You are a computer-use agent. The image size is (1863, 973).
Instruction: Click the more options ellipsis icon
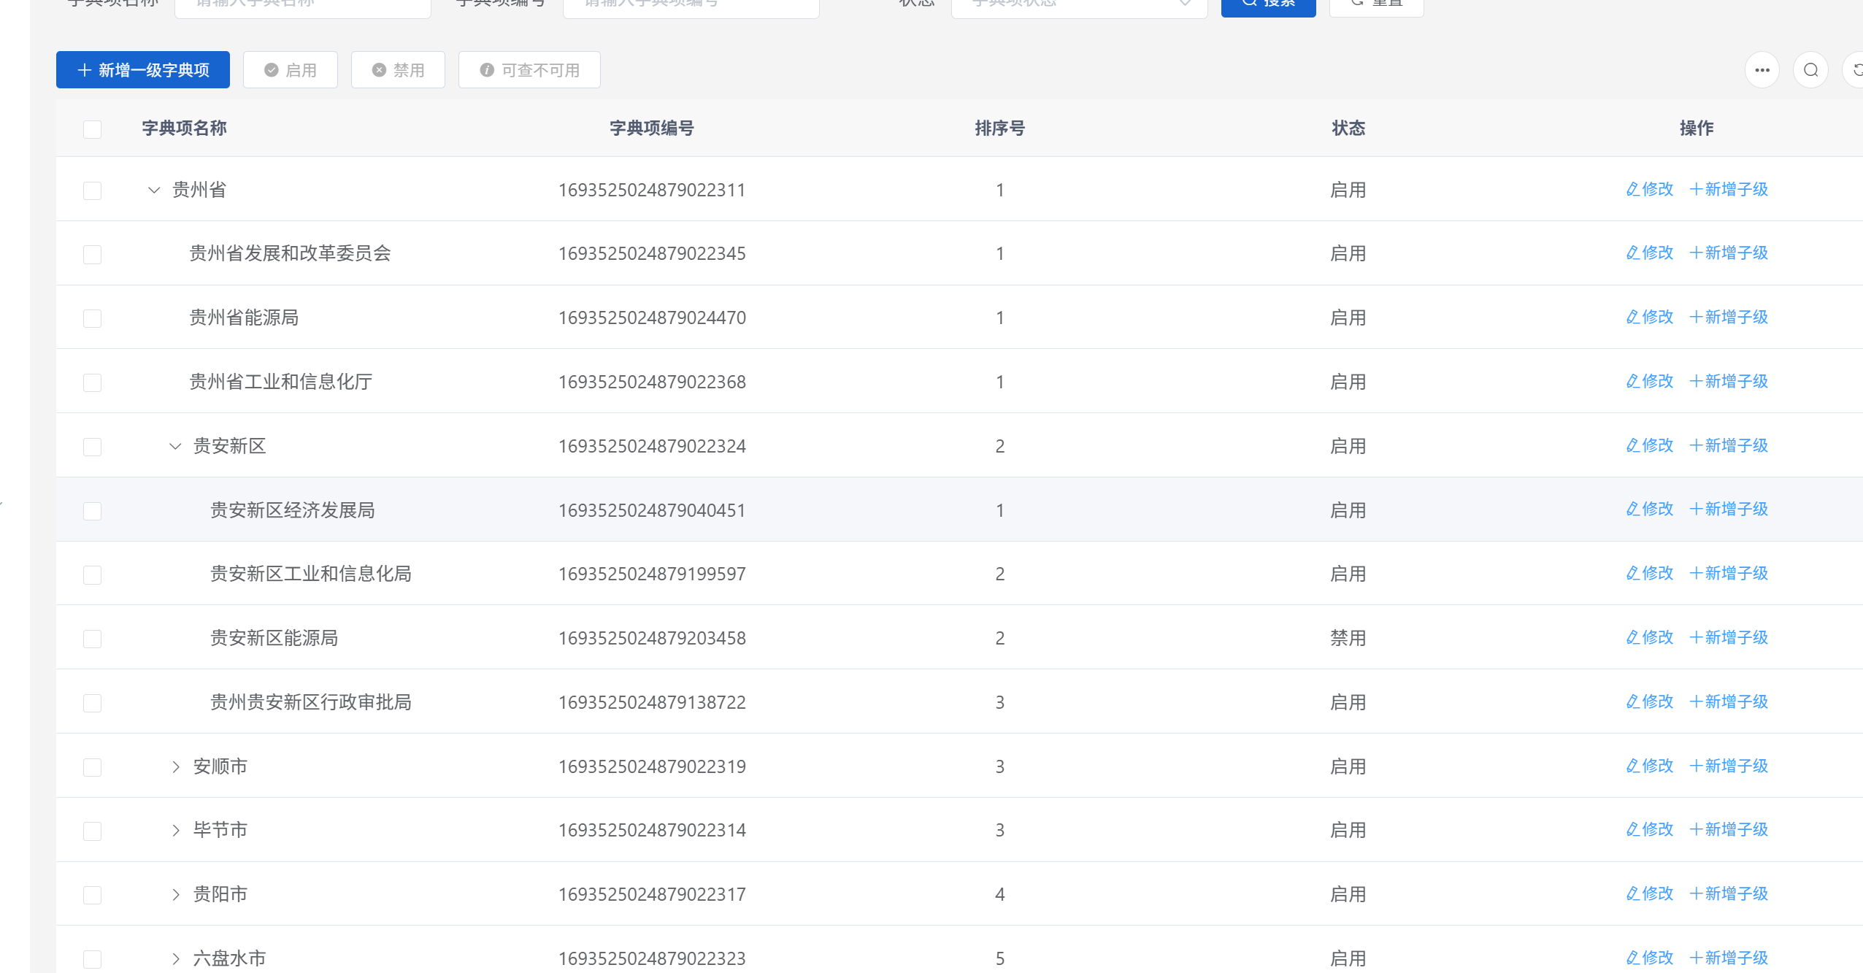1762,70
